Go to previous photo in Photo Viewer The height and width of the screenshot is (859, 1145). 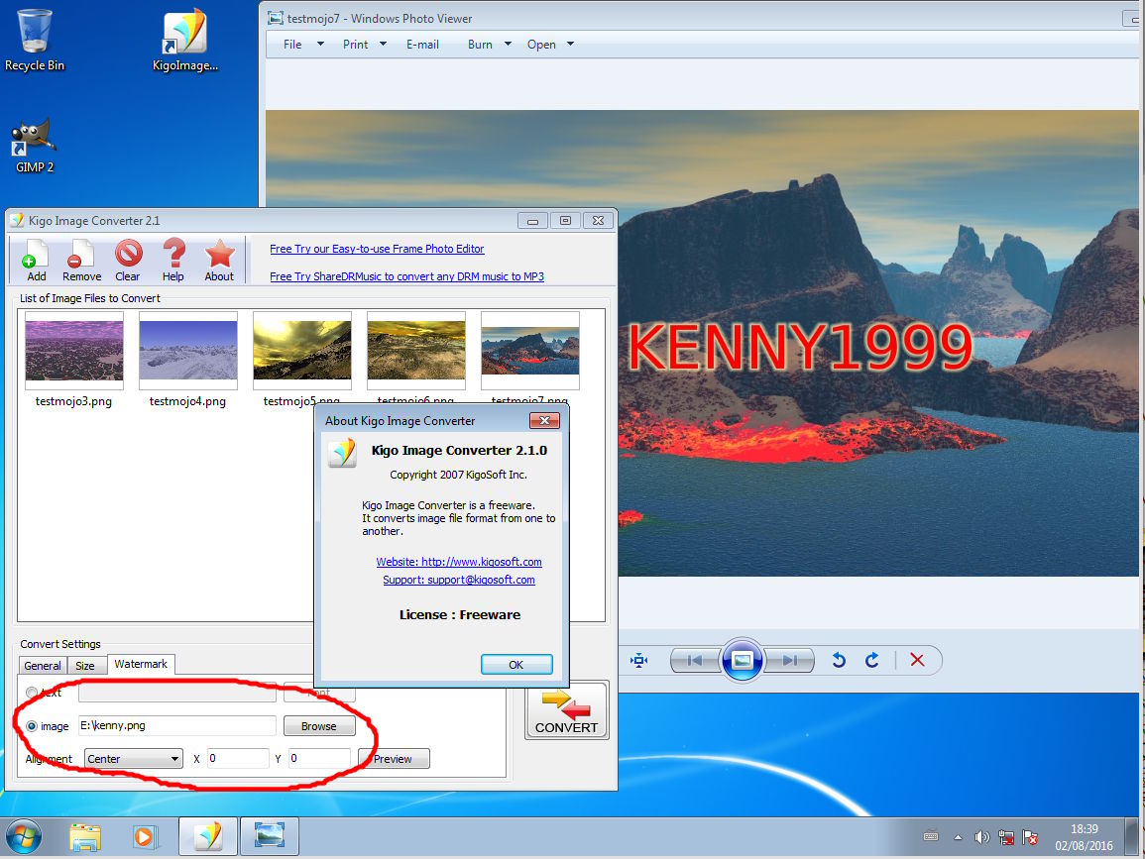click(695, 661)
